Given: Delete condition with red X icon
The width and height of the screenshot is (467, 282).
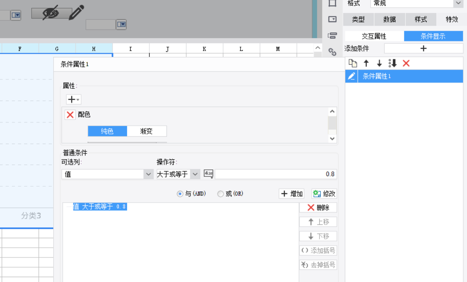Looking at the screenshot, I should coord(406,63).
